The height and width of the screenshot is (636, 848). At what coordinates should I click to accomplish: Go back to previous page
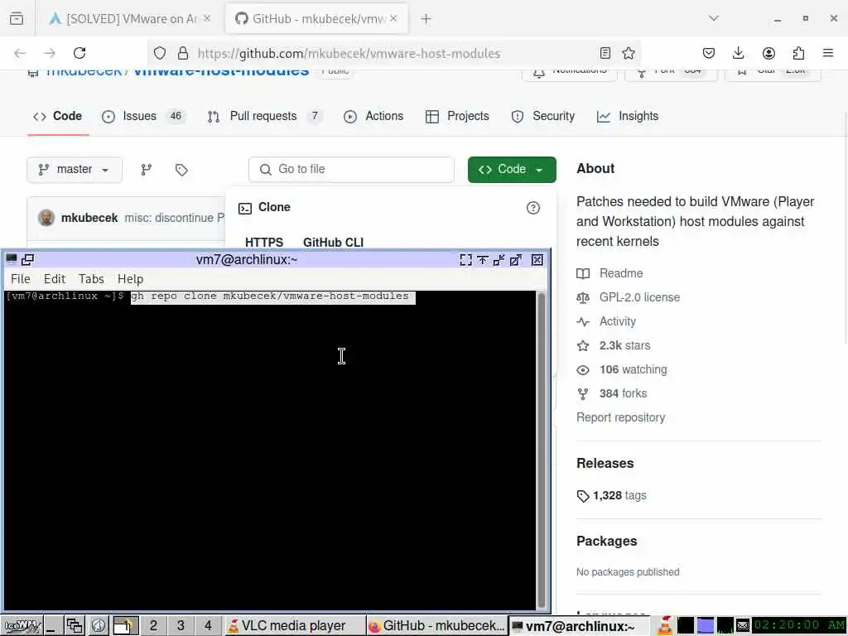20,53
